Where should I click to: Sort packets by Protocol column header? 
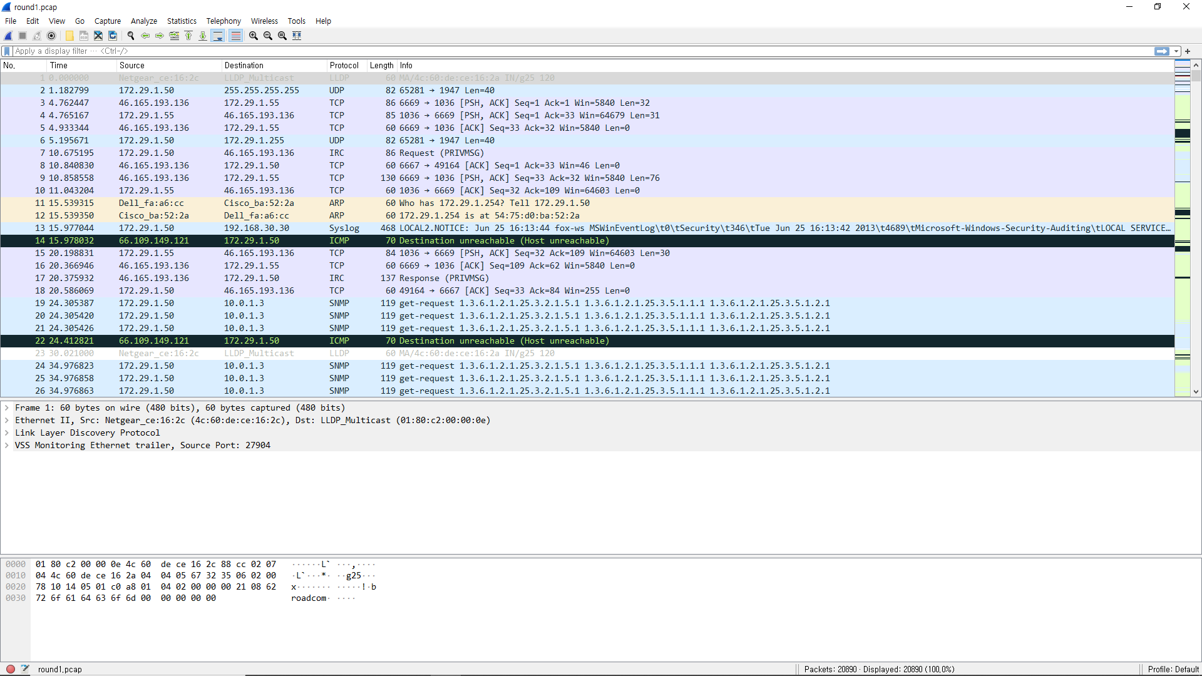[344, 65]
